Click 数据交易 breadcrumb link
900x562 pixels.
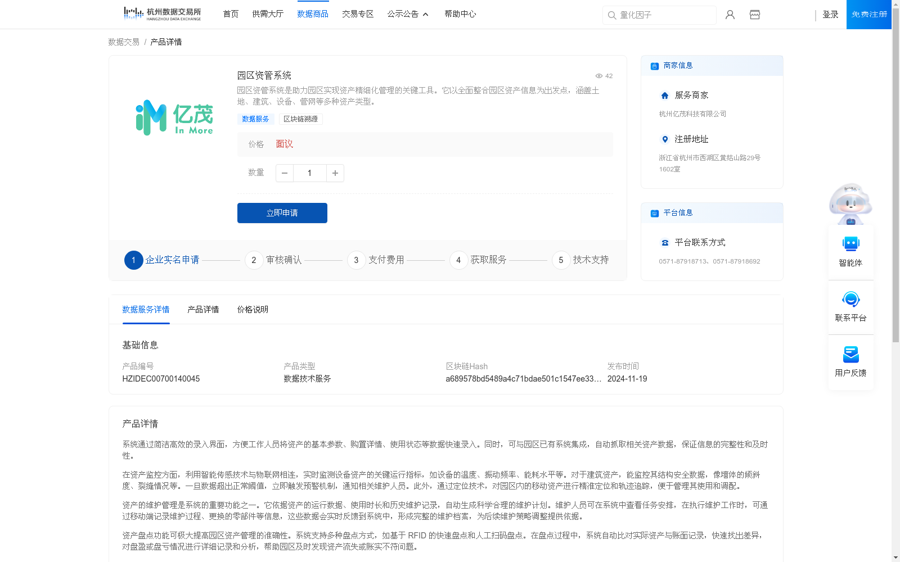124,42
